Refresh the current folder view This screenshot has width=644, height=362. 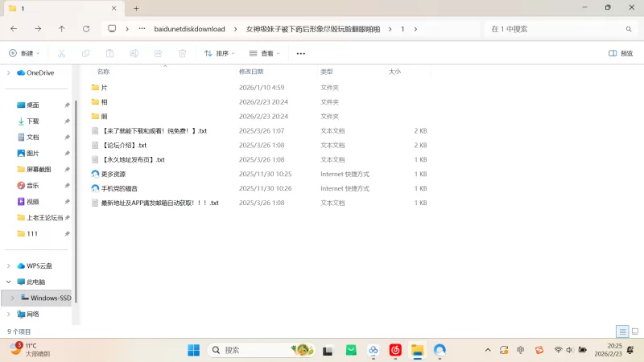tap(86, 29)
